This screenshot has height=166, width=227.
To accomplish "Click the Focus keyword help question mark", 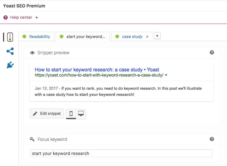I will click(x=212, y=139).
